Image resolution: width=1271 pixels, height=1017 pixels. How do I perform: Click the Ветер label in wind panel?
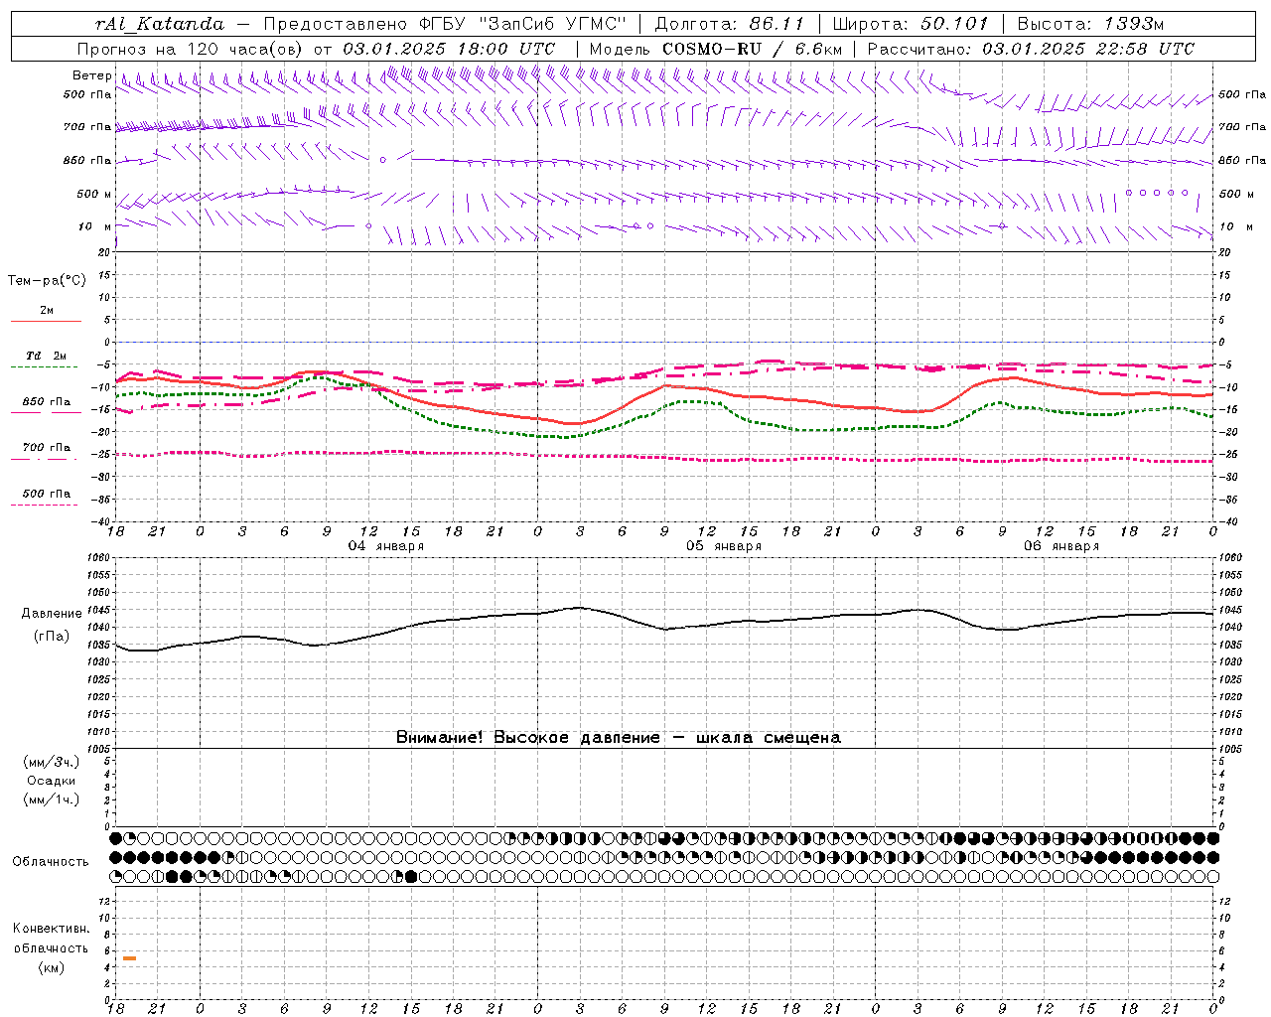point(91,75)
